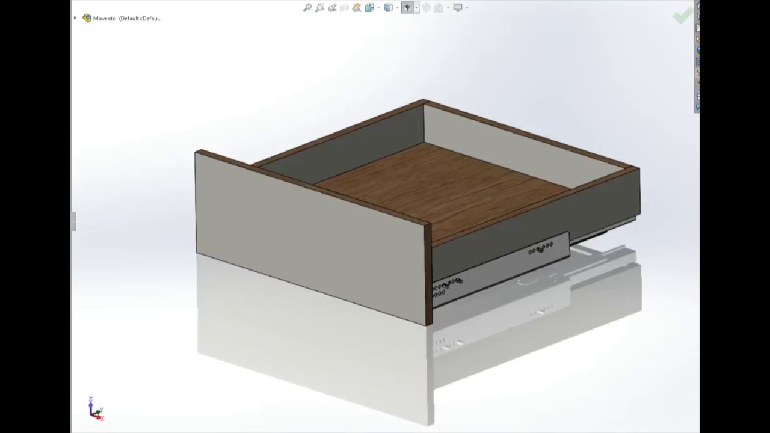
Task: Open the Dynamic Annotation Views icon
Action: (357, 8)
